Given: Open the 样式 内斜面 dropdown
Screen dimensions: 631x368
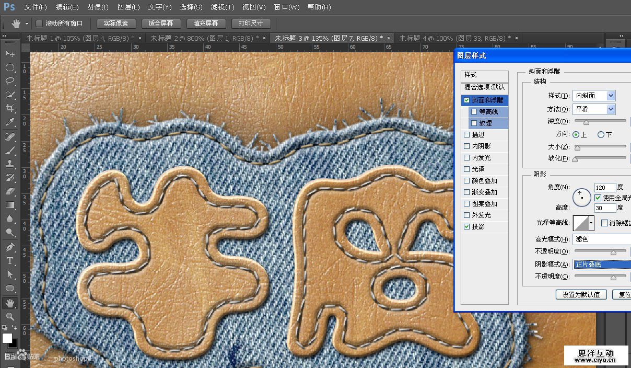Looking at the screenshot, I should (611, 96).
